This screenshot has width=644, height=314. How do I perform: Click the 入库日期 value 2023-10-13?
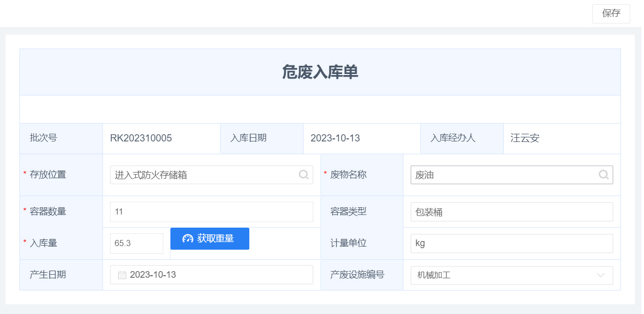click(335, 138)
